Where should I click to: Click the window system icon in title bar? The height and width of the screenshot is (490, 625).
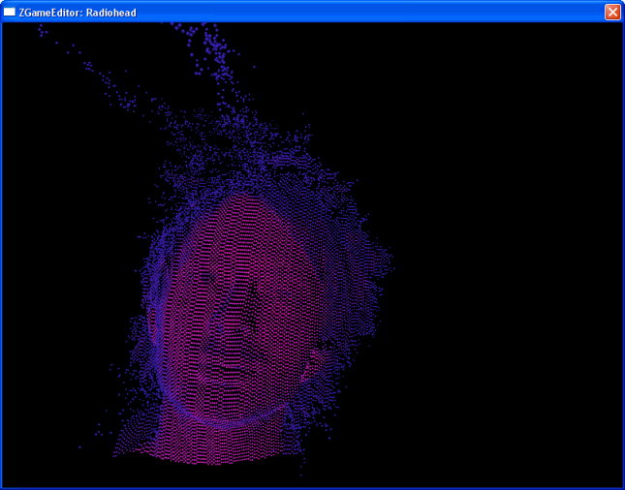9,12
